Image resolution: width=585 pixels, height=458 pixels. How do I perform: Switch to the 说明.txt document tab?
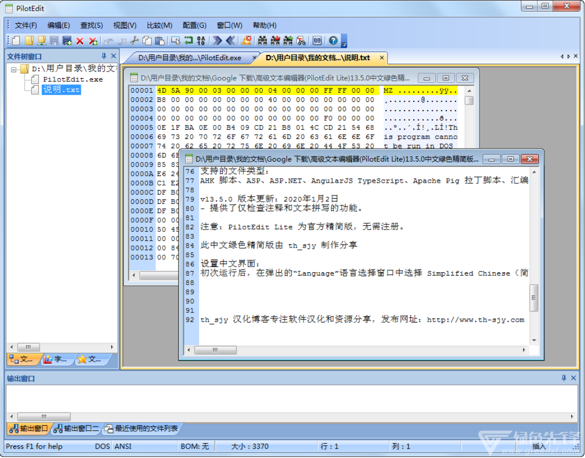317,58
